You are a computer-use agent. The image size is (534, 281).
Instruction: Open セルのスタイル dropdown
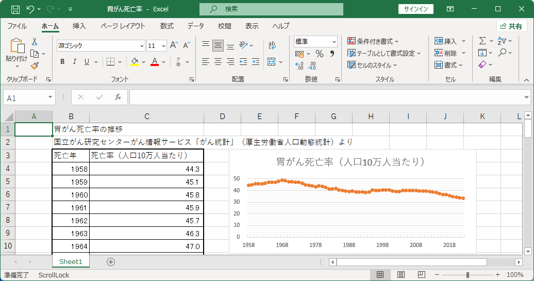pos(372,65)
